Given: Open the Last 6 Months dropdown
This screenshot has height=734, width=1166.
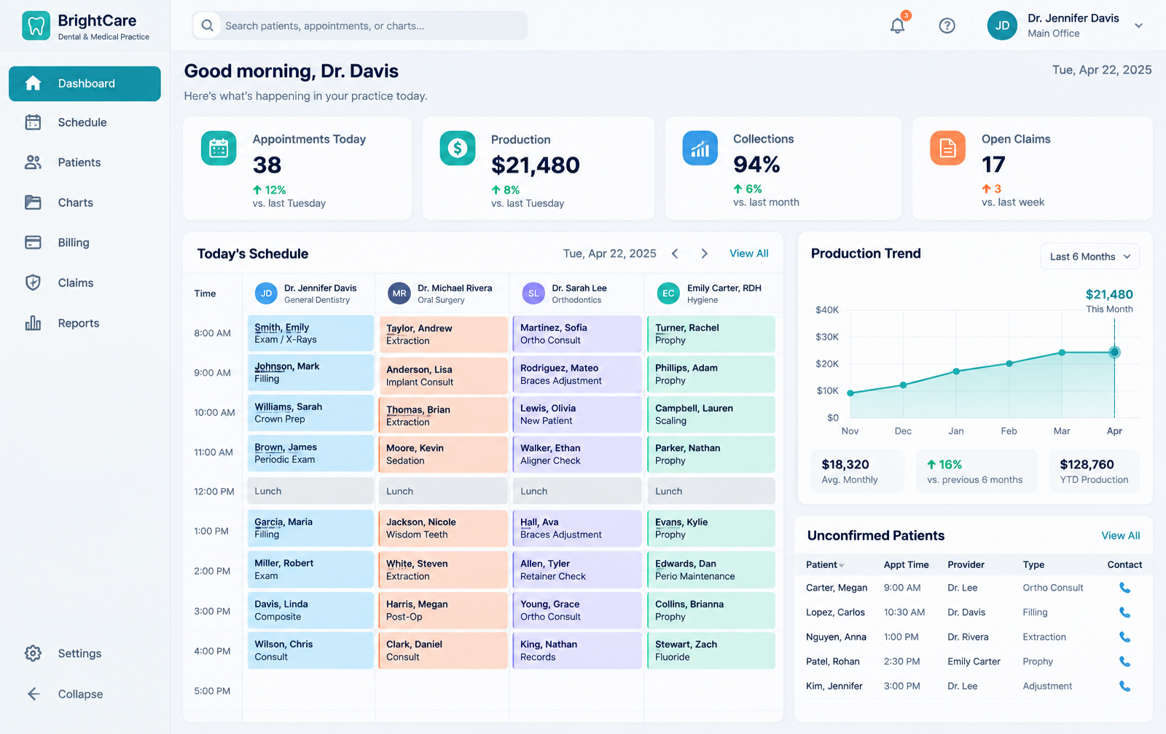Looking at the screenshot, I should [x=1089, y=256].
